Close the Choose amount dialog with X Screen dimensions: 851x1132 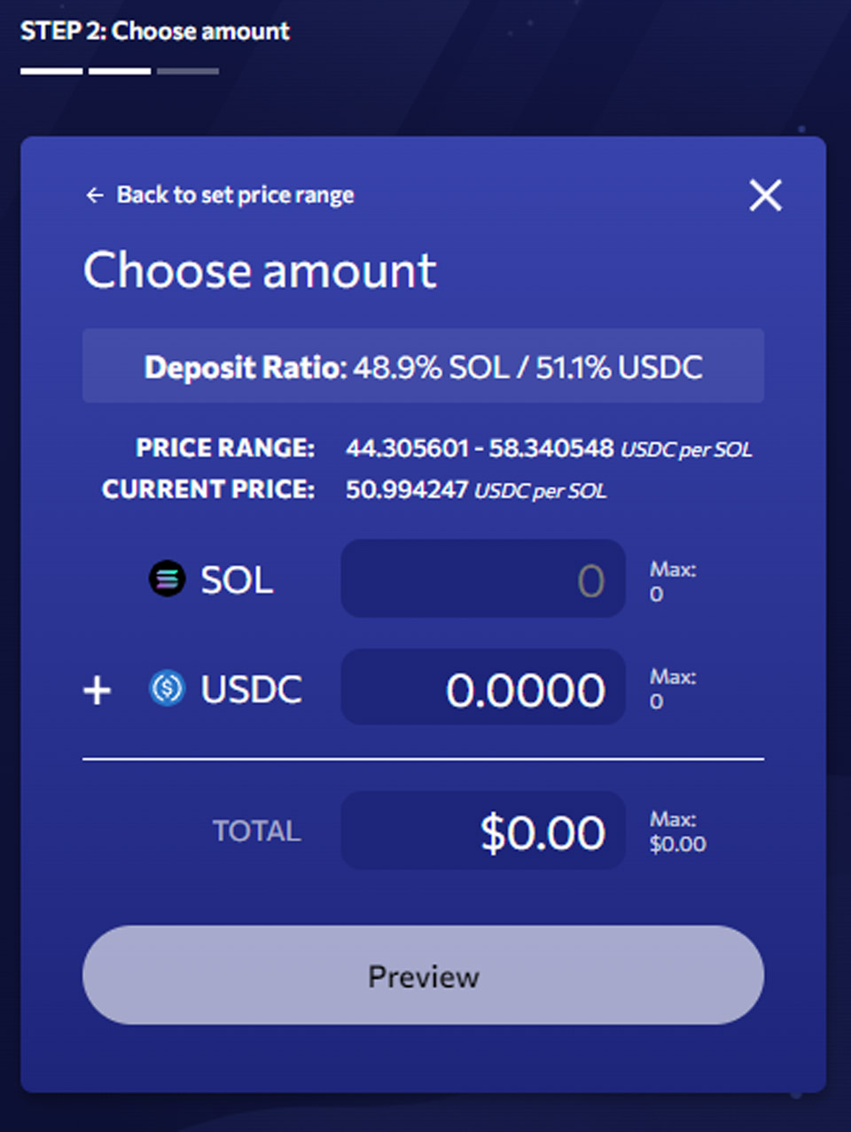click(765, 195)
